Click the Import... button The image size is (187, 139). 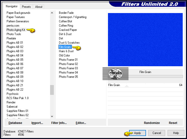(x=37, y=123)
